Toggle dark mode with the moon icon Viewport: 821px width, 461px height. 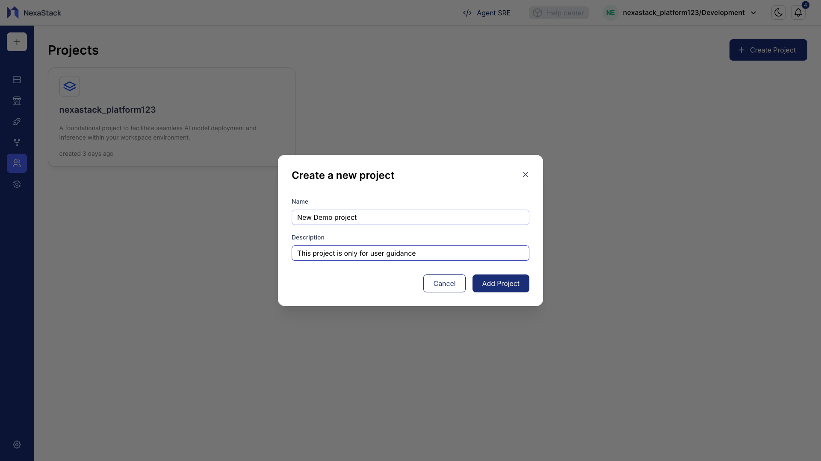(x=778, y=12)
